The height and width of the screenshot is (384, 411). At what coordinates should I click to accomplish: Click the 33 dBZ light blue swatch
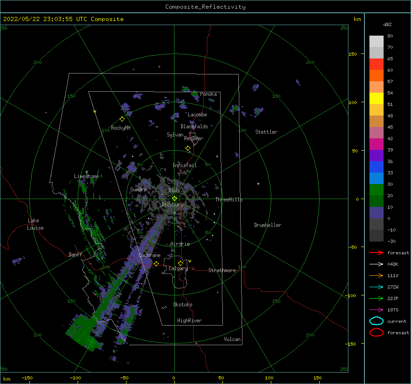tap(376, 178)
